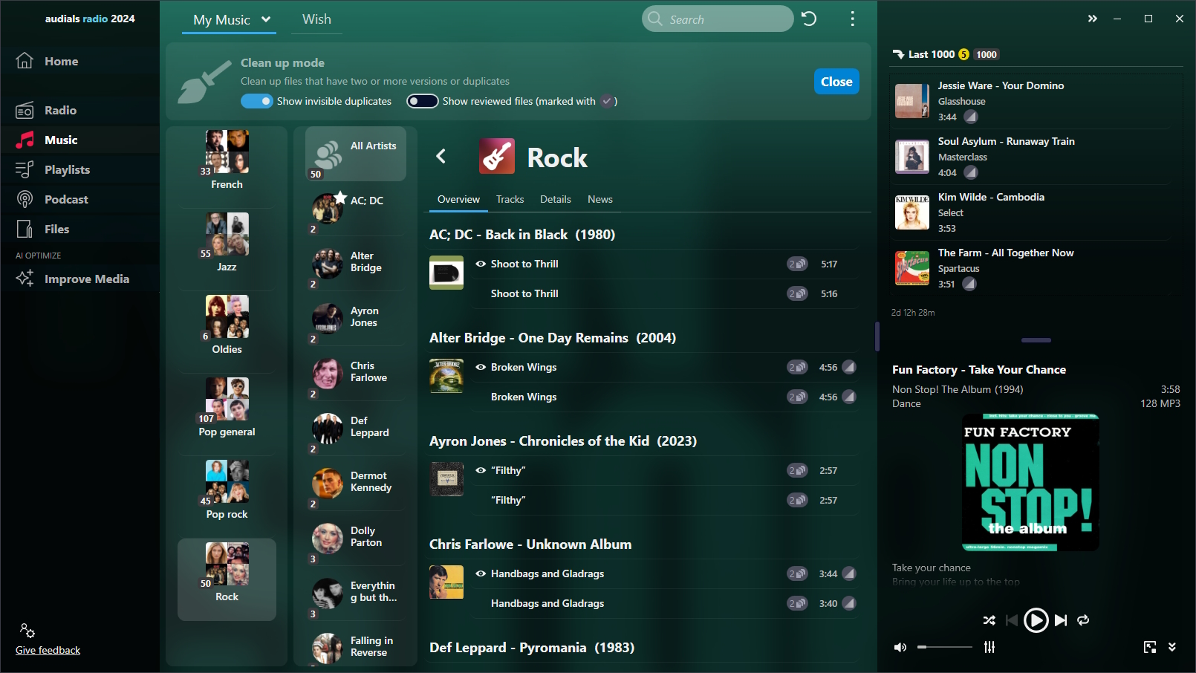Toggle the eye icon for Handbags and Gladrags
The width and height of the screenshot is (1196, 673).
click(x=481, y=573)
